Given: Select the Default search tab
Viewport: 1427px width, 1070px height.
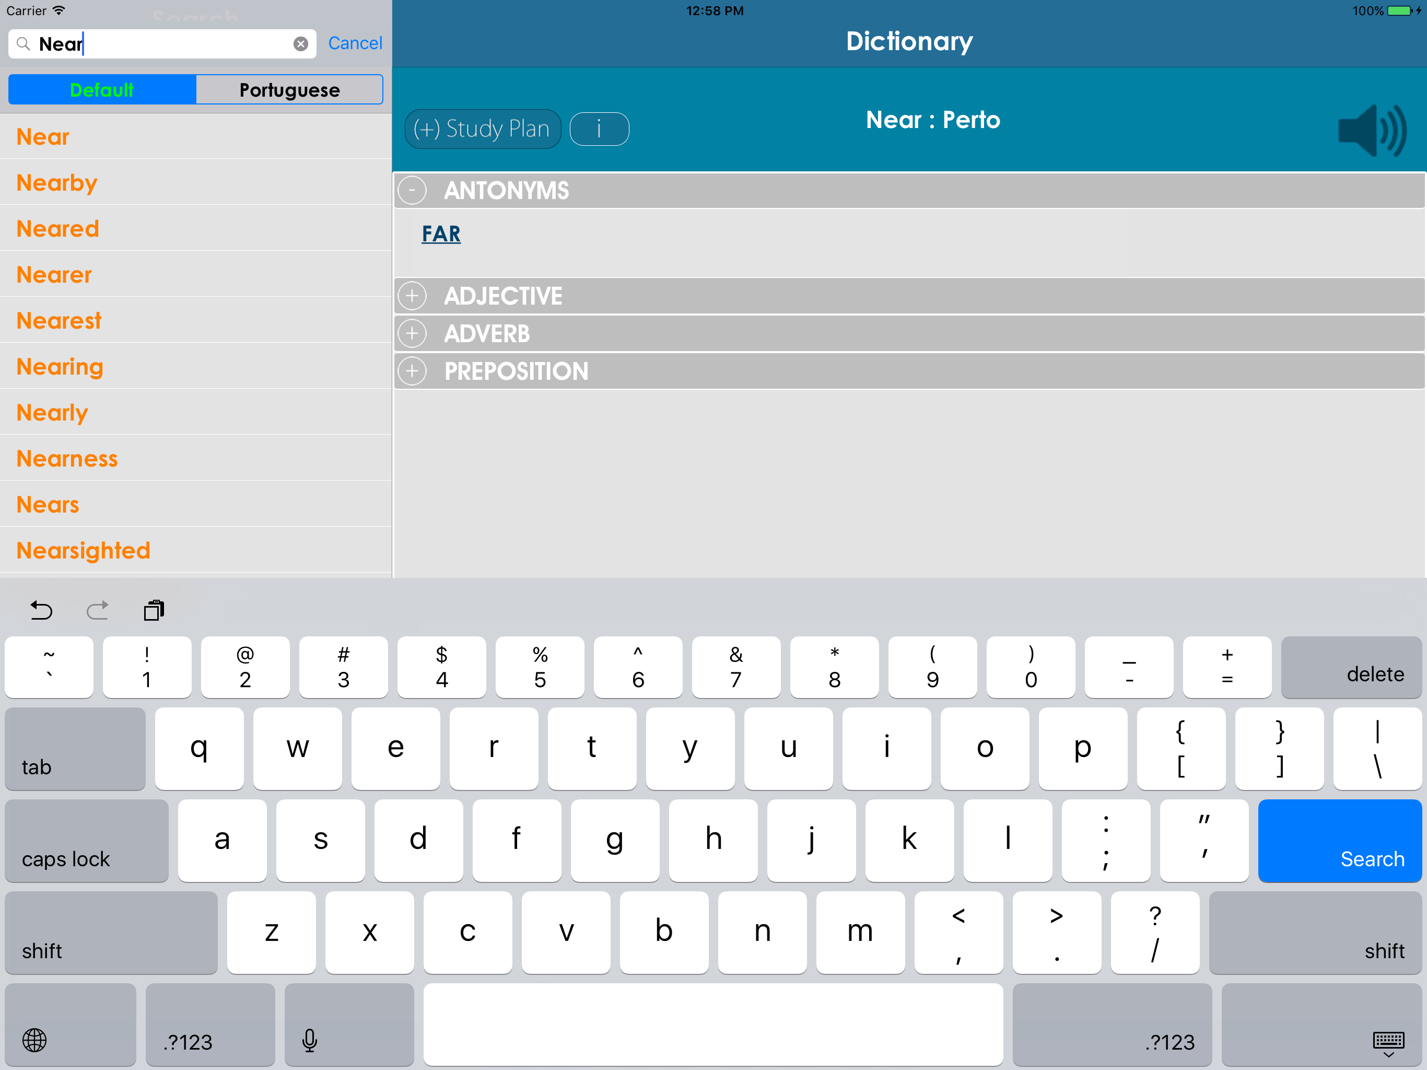Looking at the screenshot, I should pyautogui.click(x=102, y=90).
